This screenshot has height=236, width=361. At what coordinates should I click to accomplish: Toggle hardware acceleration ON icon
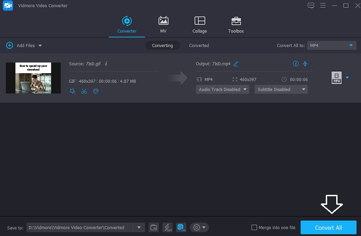click(x=180, y=227)
